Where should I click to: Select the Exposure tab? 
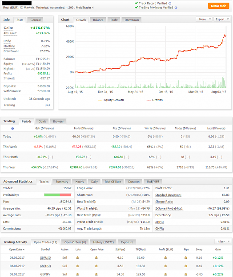point(127,242)
